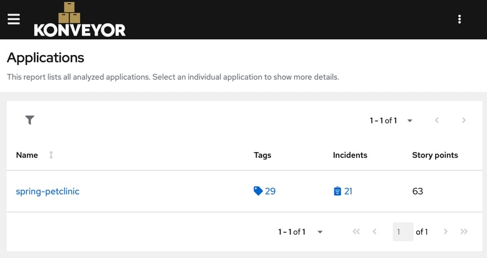Expand top items-per-page dropdown
This screenshot has width=487, height=258.
pyautogui.click(x=409, y=120)
